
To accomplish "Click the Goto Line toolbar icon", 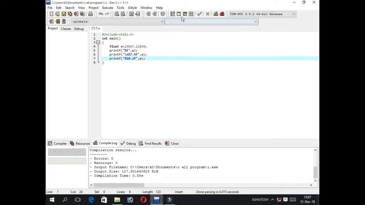I will tap(137, 14).
